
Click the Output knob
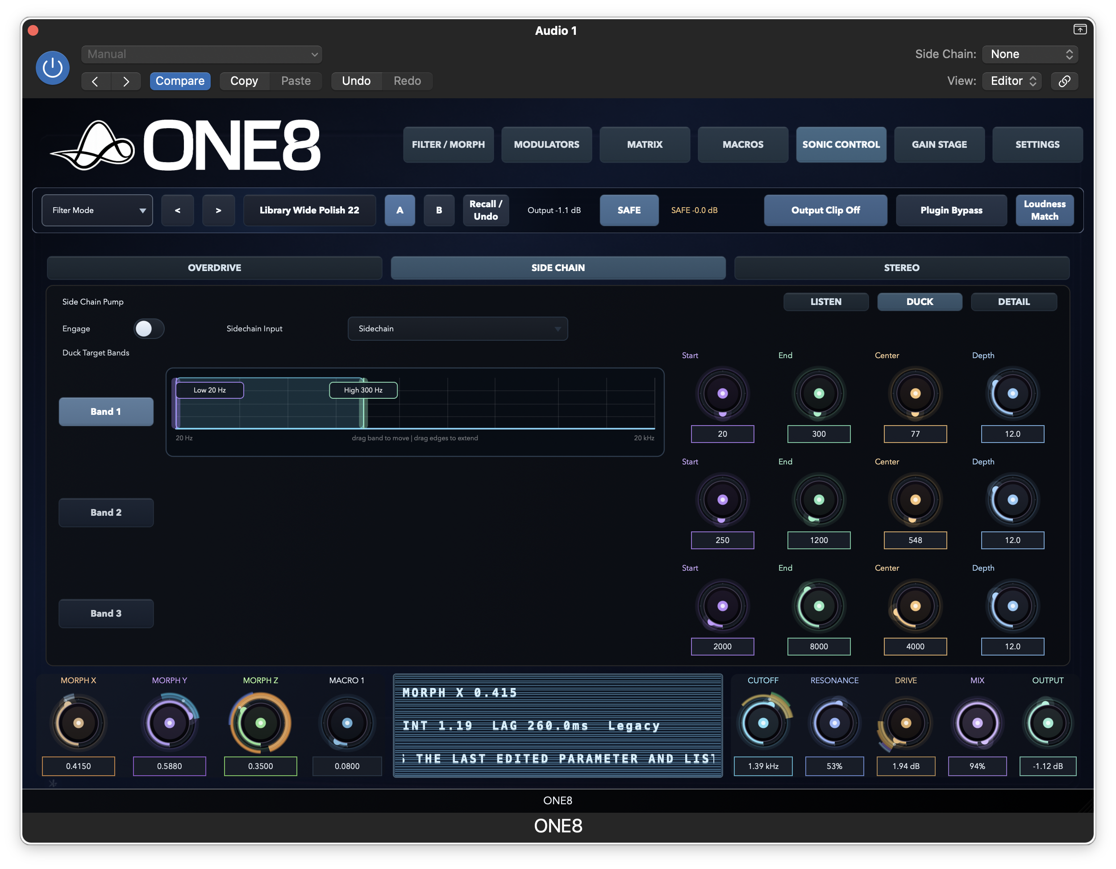coord(1048,723)
